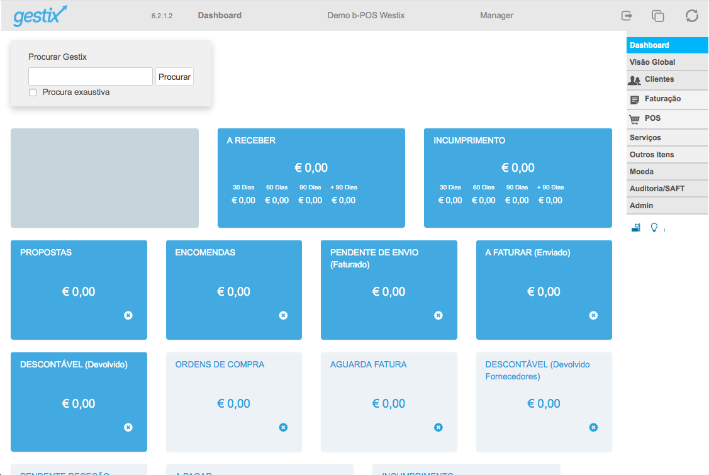
Task: Click the AGUARDA FATURA € 0,00 amount
Action: click(x=389, y=403)
